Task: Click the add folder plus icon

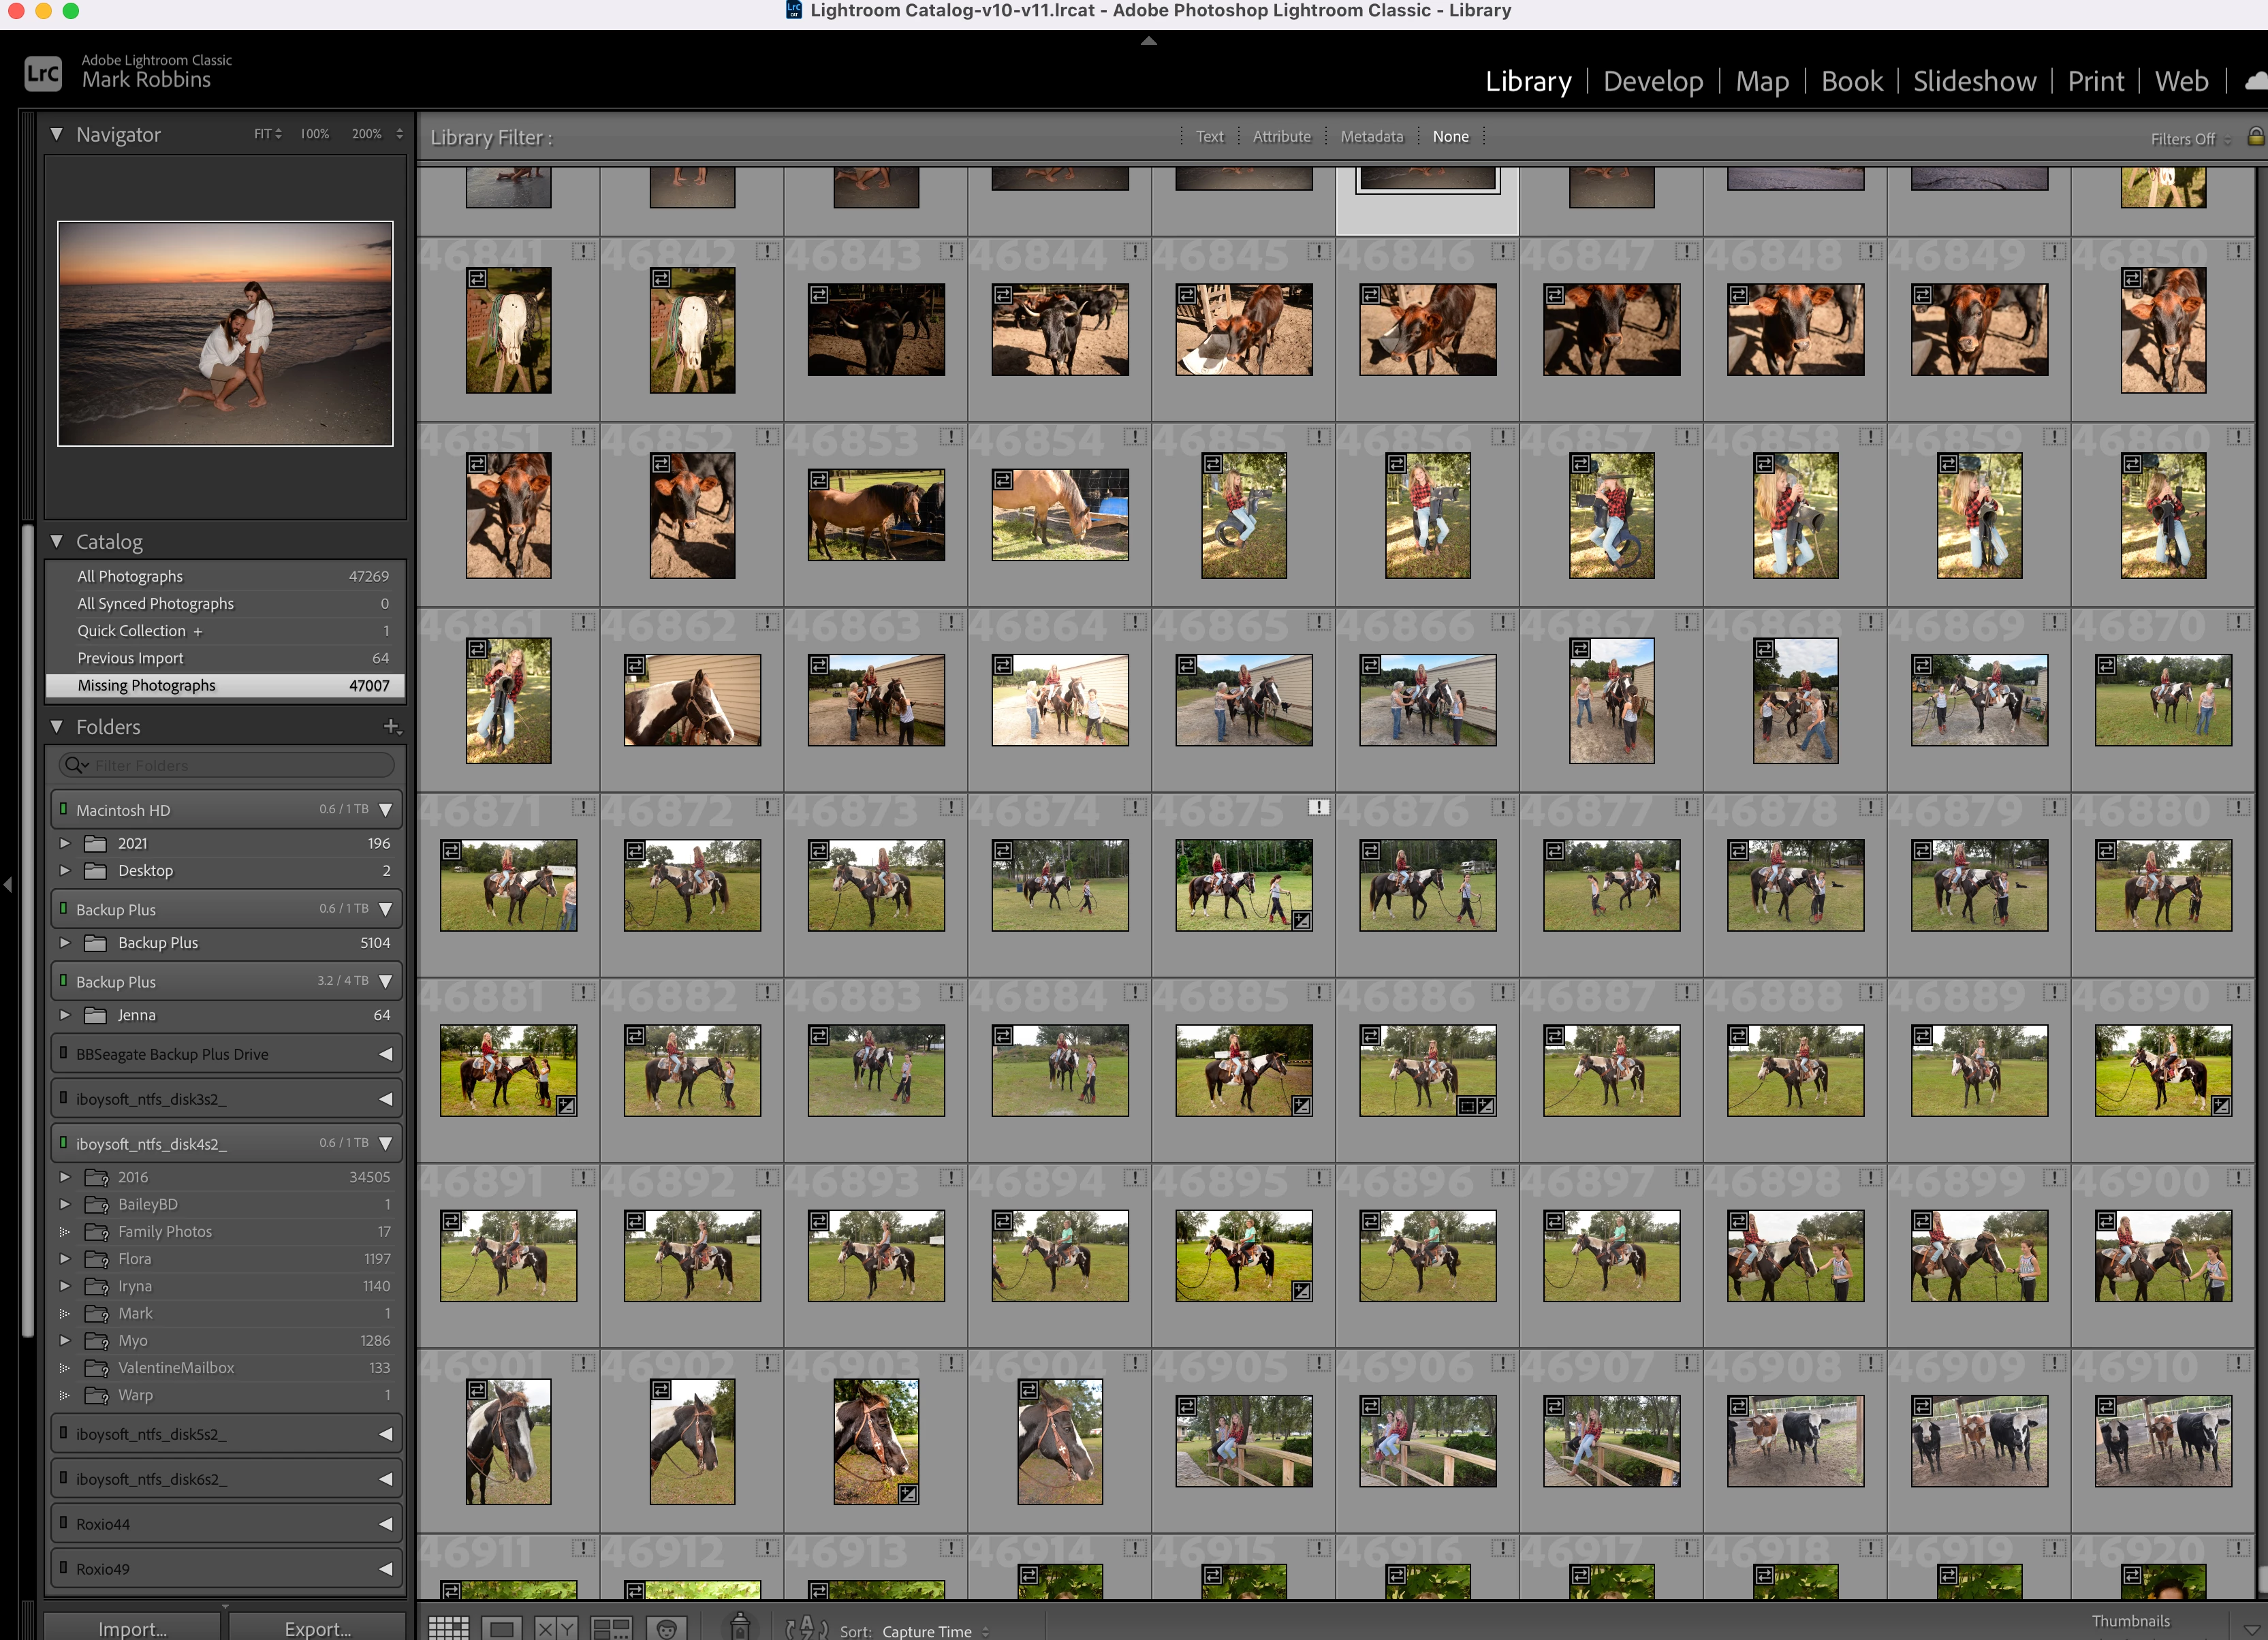Action: point(391,727)
